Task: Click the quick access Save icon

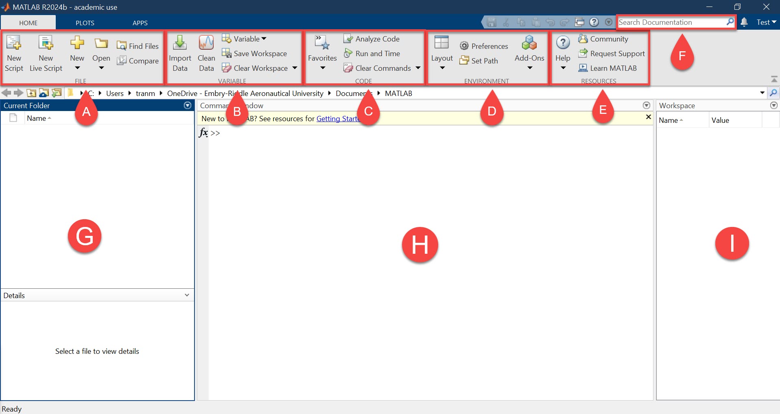Action: pyautogui.click(x=492, y=22)
